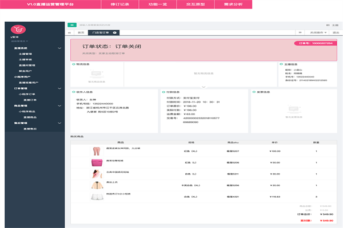
Task: Expand the logistics panel with down chevron
Action: [x=204, y=87]
